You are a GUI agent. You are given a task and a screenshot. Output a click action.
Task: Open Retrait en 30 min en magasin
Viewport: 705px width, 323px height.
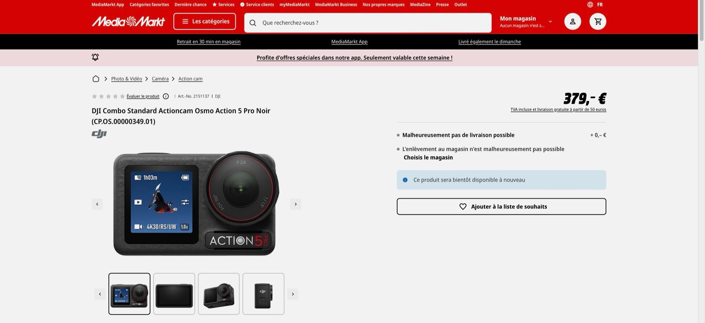[x=209, y=42]
